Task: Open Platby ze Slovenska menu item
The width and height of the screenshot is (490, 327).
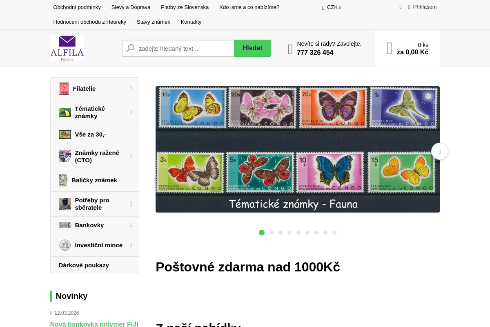Action: [x=185, y=7]
